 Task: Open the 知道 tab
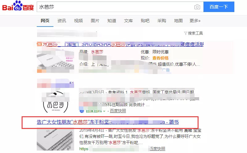click(111, 21)
